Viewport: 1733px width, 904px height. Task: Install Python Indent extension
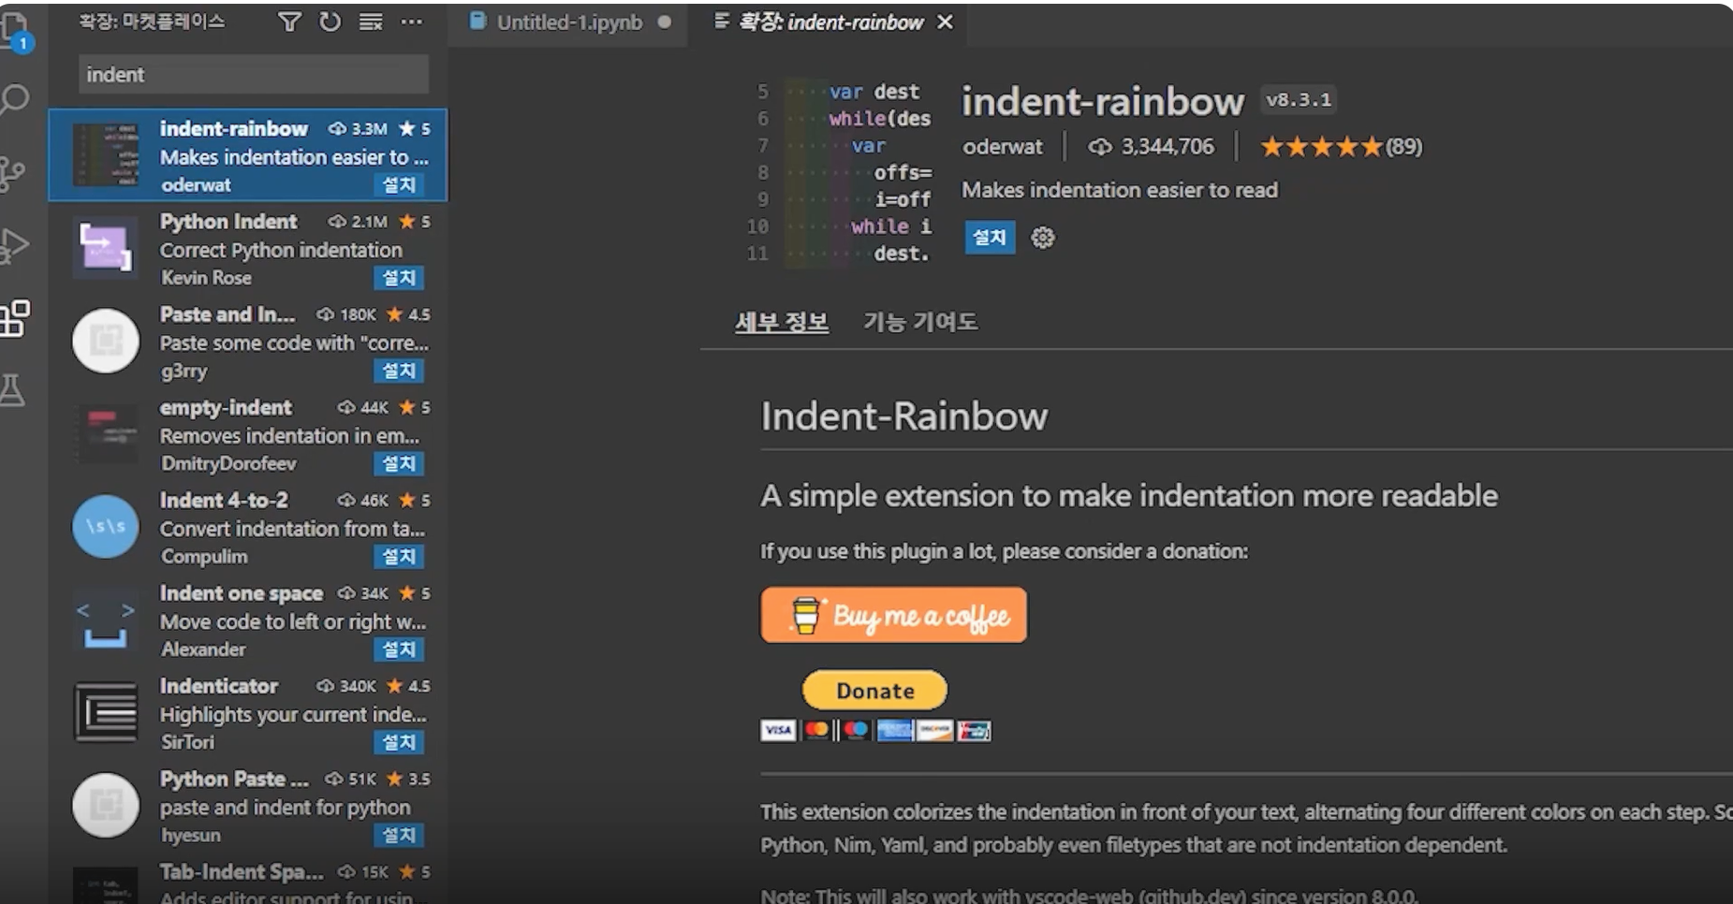pyautogui.click(x=398, y=278)
